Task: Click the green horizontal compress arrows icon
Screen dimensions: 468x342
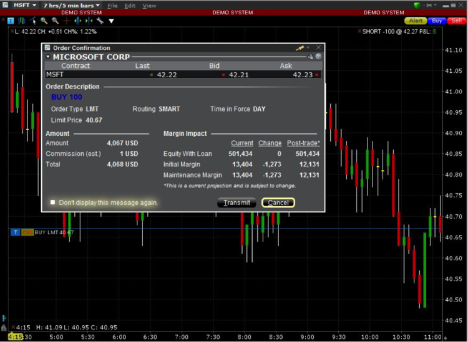Action: pos(89,21)
